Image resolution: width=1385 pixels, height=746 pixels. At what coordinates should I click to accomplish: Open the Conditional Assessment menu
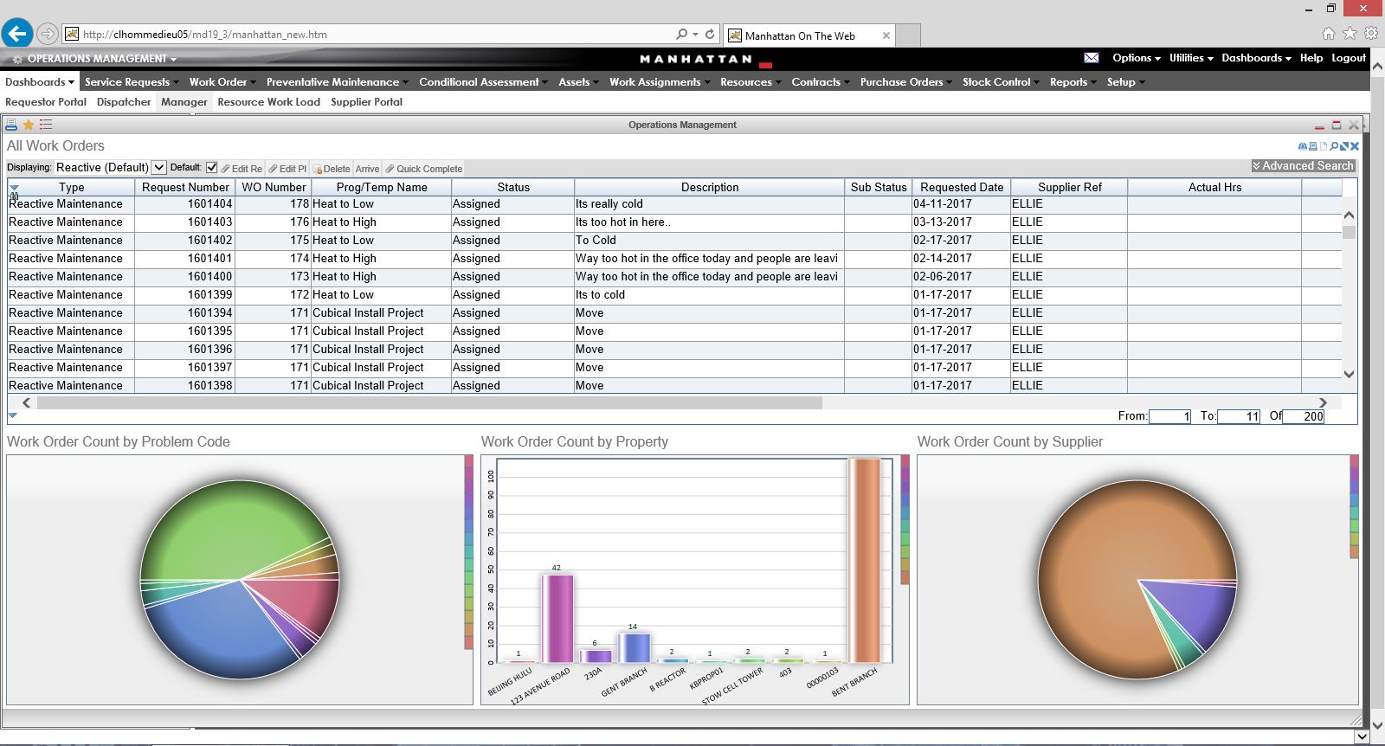[483, 82]
